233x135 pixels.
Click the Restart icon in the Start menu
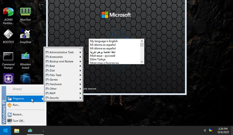point(9,114)
